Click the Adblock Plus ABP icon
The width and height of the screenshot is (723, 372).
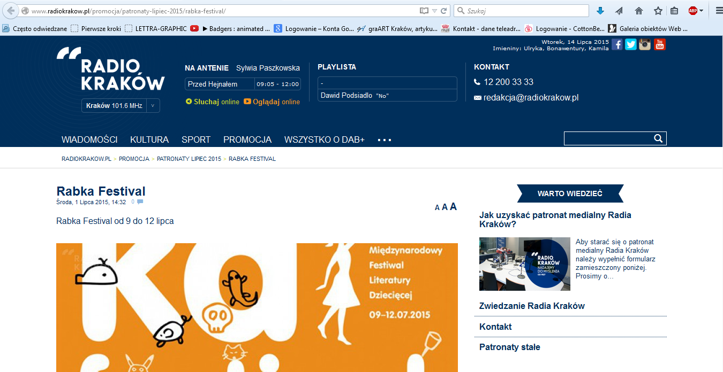(x=693, y=11)
